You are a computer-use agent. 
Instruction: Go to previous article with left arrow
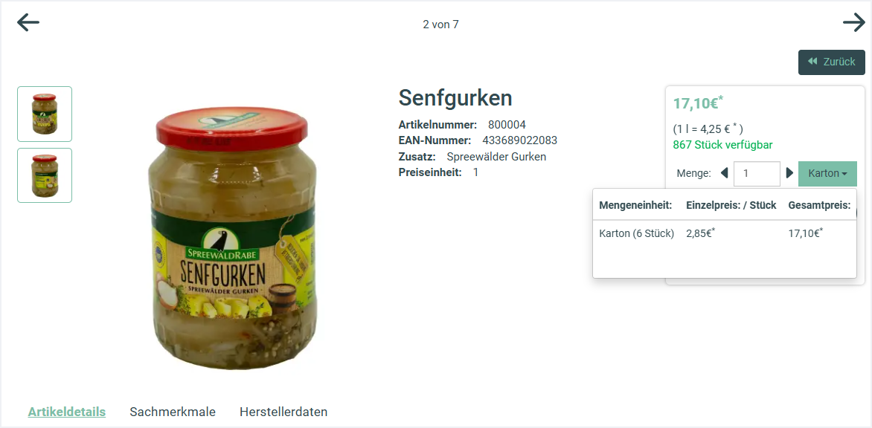click(x=28, y=23)
